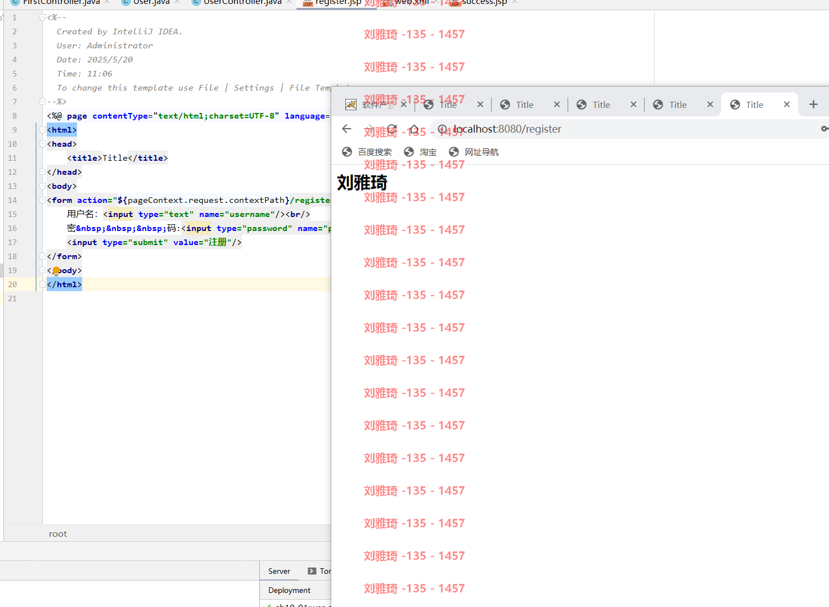The image size is (829, 607).
Task: Reload the localhost register page
Action: (392, 129)
